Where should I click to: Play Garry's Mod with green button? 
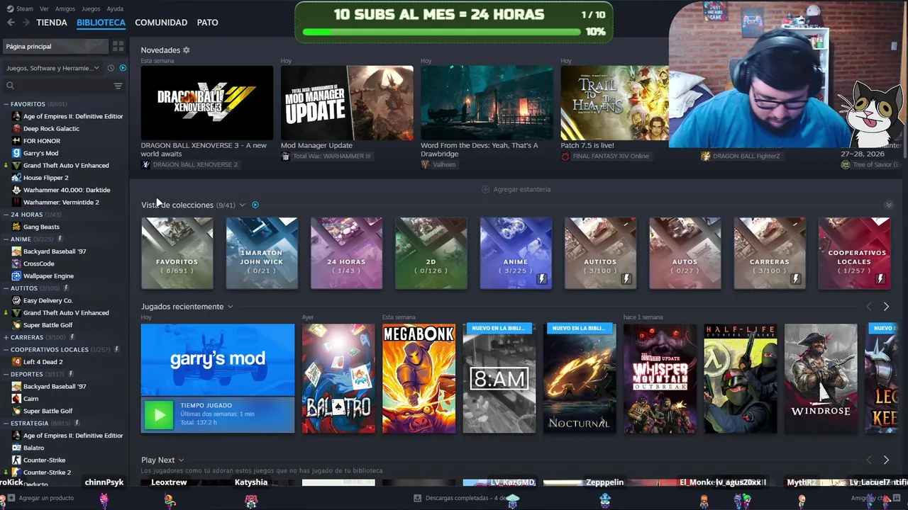pyautogui.click(x=159, y=415)
